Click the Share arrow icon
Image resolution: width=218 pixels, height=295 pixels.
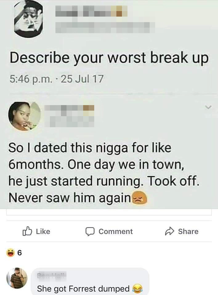coord(170,231)
